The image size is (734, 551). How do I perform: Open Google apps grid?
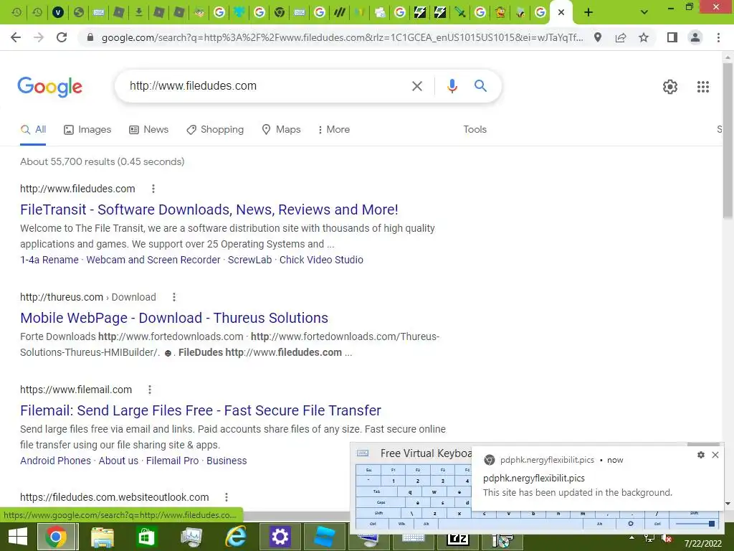[702, 87]
